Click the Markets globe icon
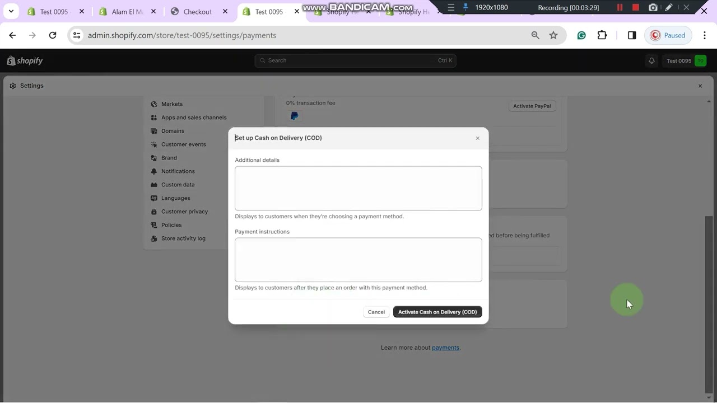The image size is (717, 403). click(x=154, y=104)
